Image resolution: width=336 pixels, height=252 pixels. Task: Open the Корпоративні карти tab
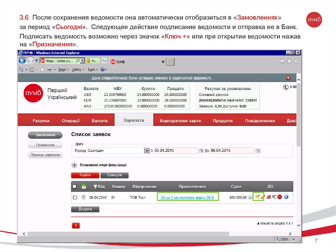pos(180,121)
